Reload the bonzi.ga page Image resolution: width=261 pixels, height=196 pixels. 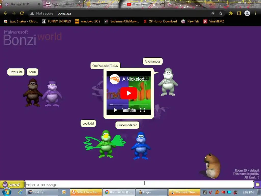coord(22,13)
